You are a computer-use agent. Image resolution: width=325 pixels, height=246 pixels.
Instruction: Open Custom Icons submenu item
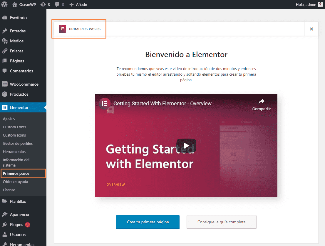pyautogui.click(x=14, y=135)
